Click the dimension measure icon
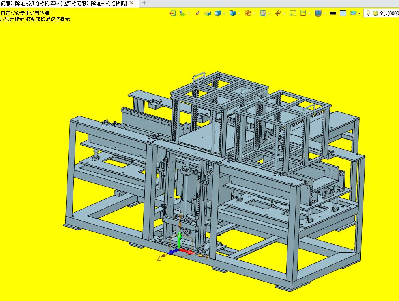This screenshot has width=399, height=301. click(x=303, y=13)
